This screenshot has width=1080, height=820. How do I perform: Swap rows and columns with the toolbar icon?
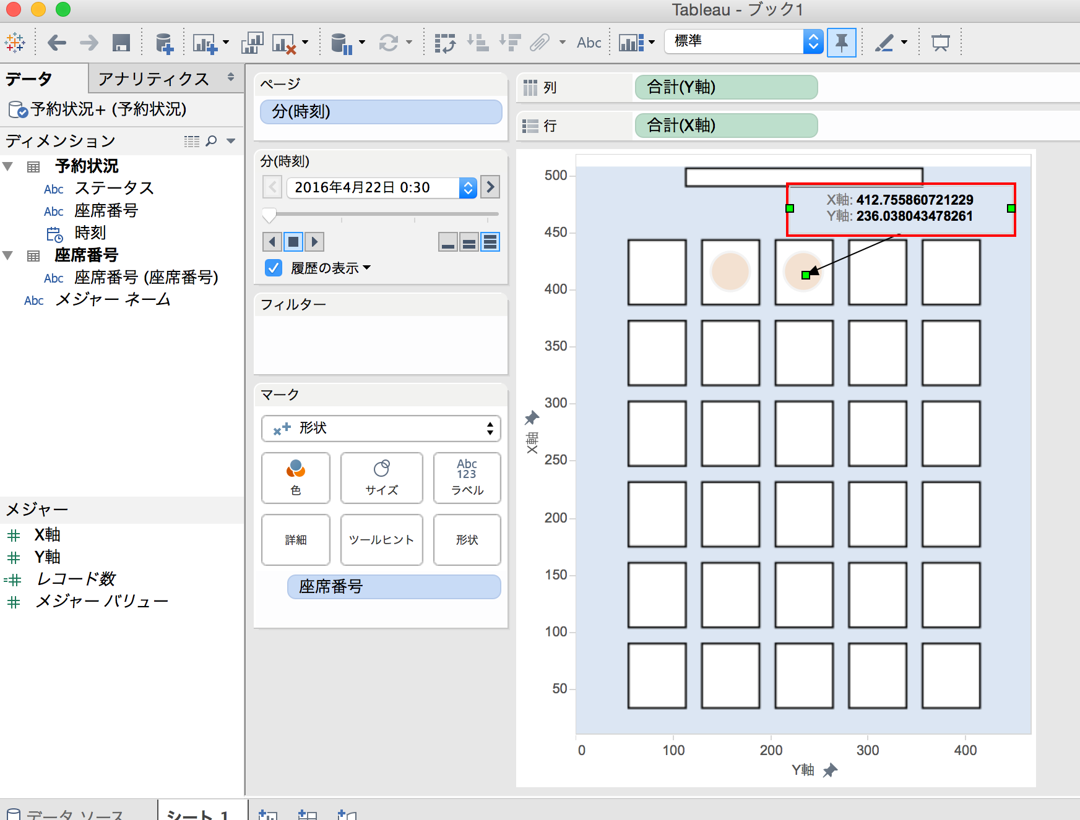(444, 42)
